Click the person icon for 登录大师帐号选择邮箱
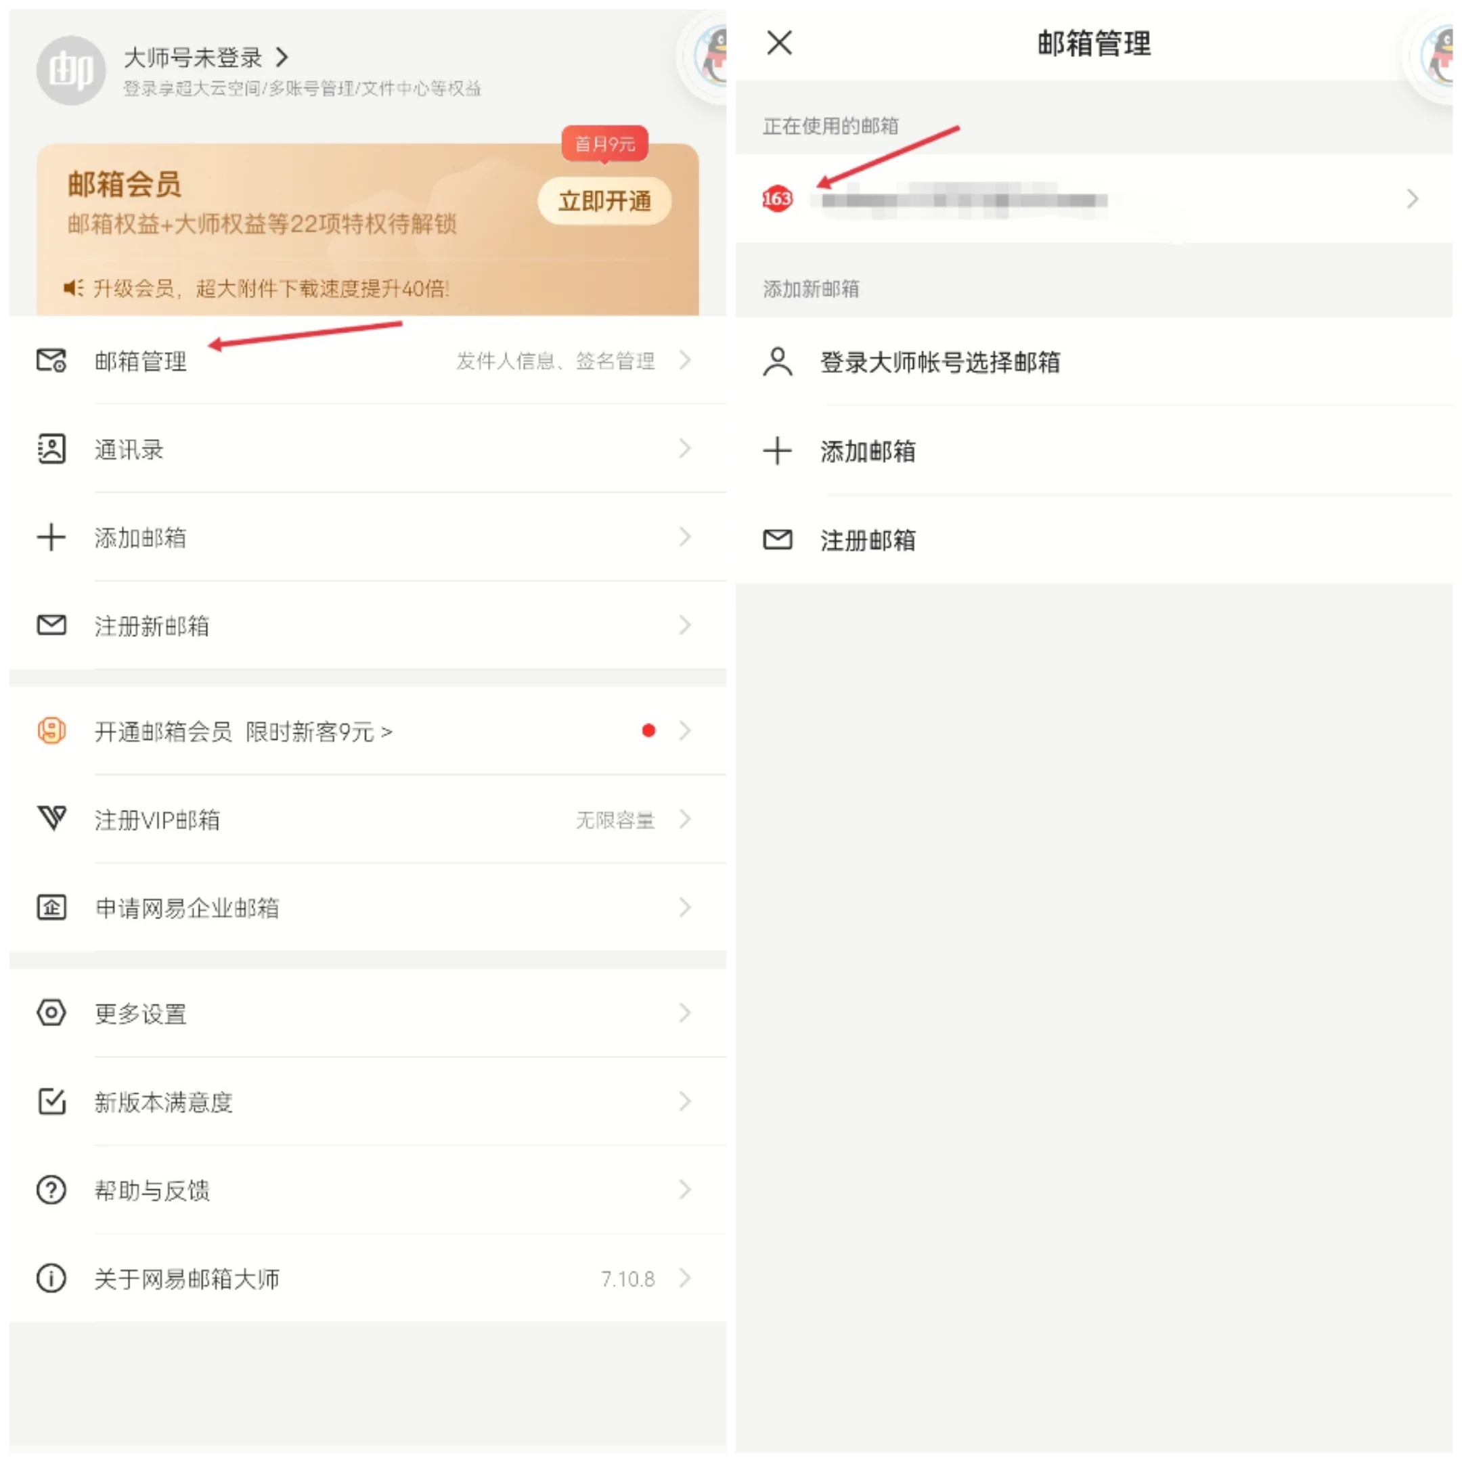The height and width of the screenshot is (1462, 1462). tap(777, 361)
